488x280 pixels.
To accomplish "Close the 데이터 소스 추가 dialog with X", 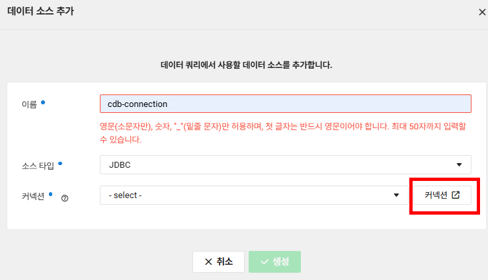I will [482, 12].
